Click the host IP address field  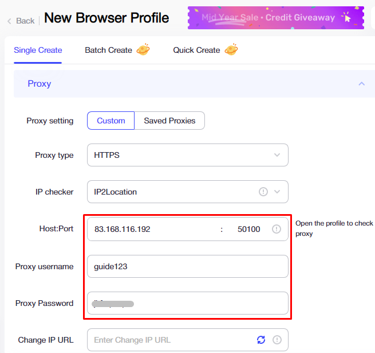coord(153,229)
